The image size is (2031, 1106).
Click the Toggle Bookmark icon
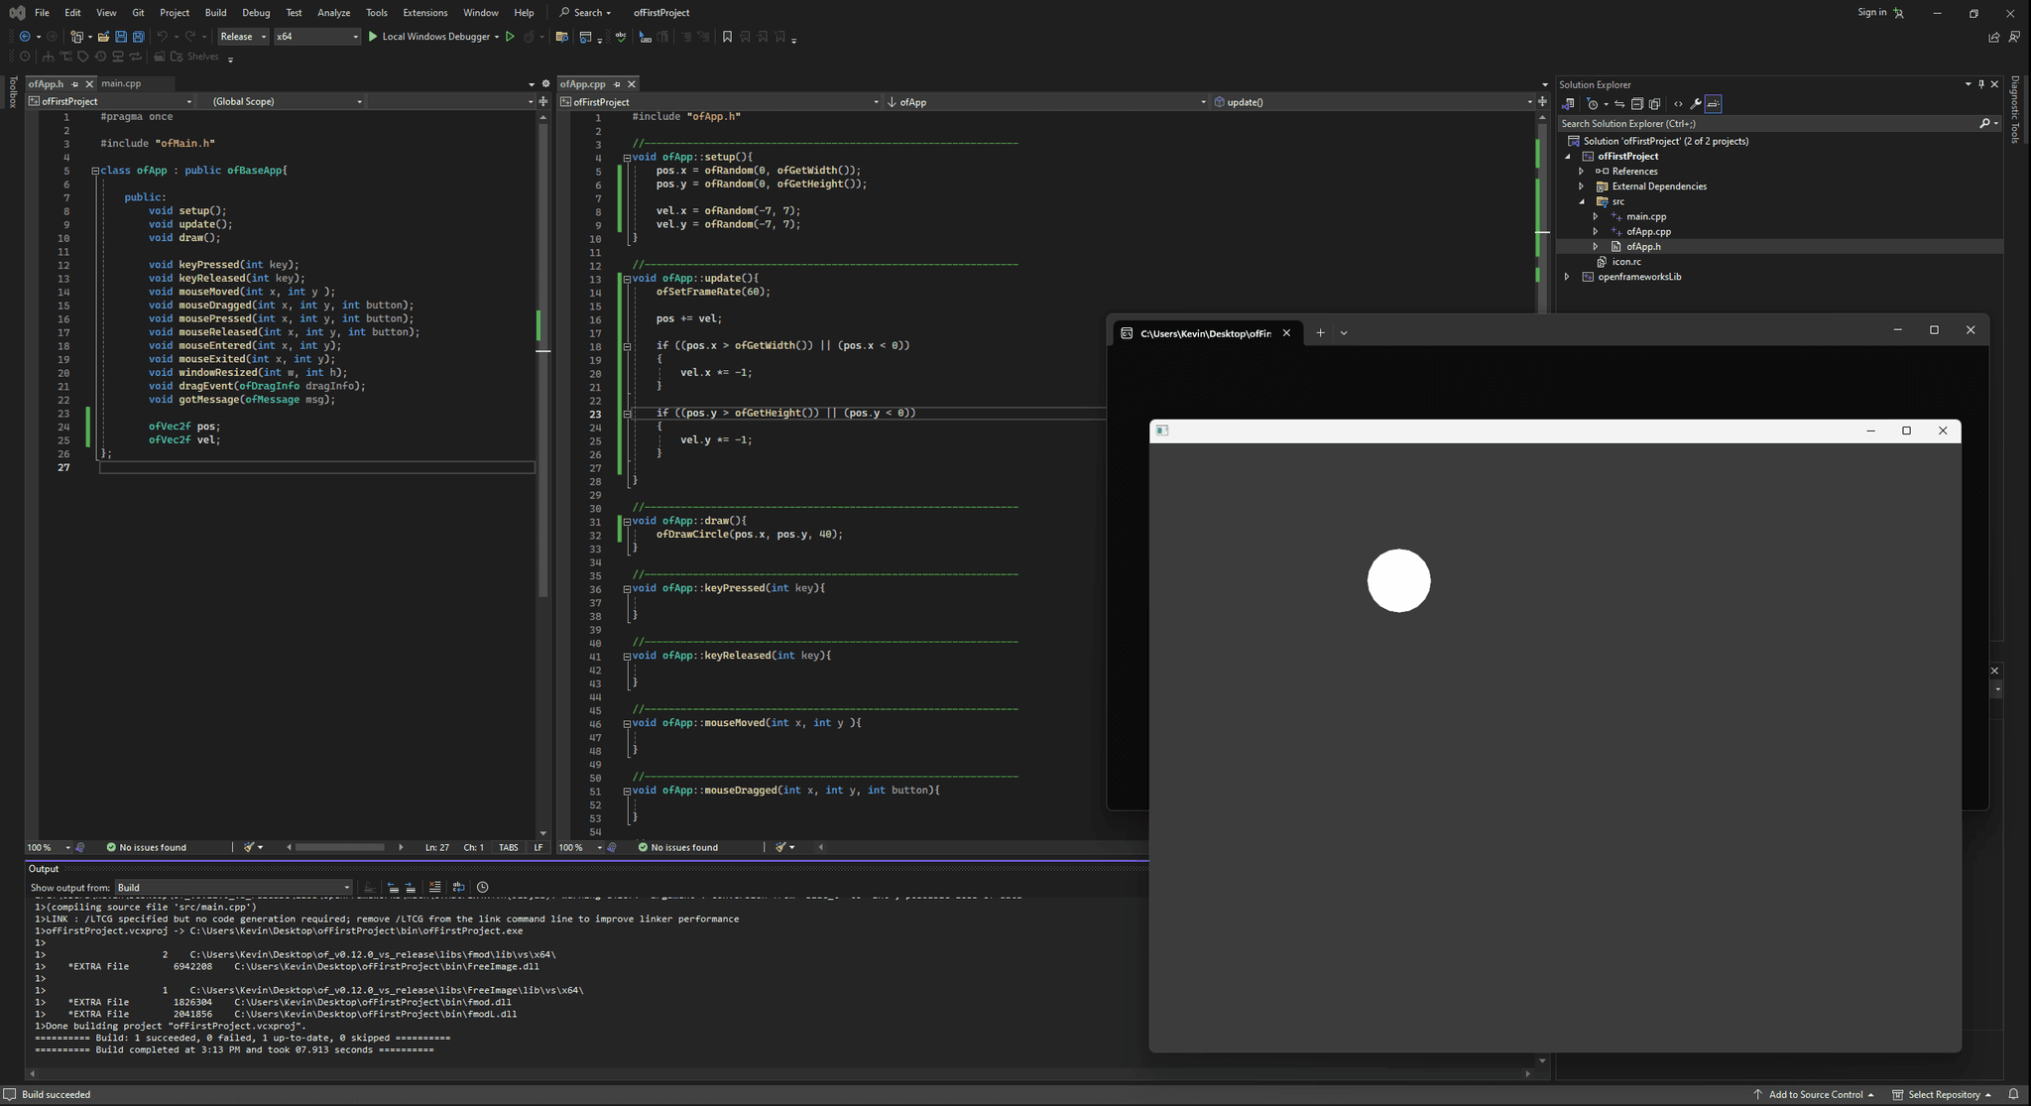coord(727,37)
